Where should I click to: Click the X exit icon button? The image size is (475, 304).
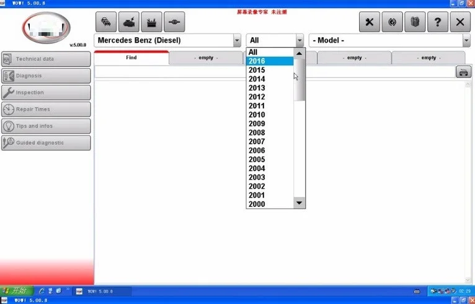click(460, 22)
